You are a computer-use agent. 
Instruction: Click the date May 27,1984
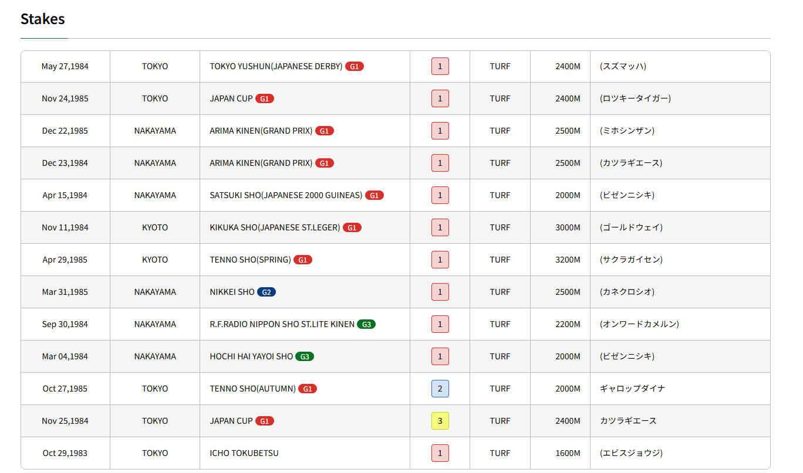coord(65,66)
